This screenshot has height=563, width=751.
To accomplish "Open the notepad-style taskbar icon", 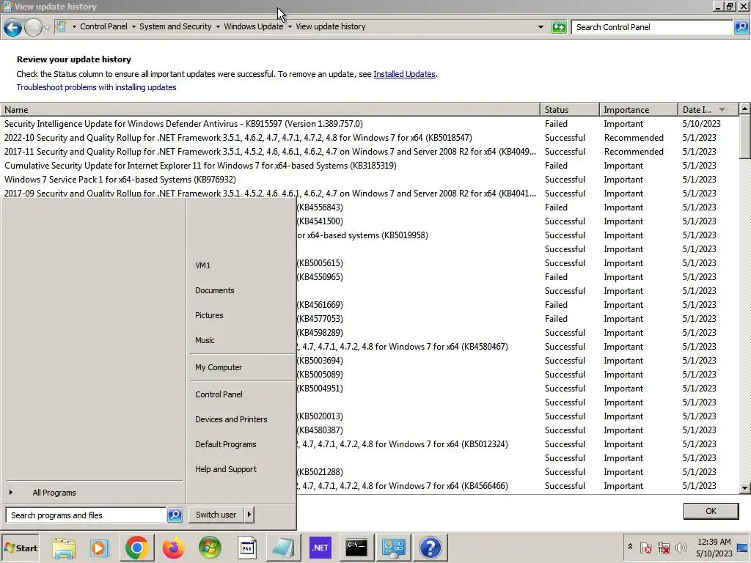I will [283, 548].
